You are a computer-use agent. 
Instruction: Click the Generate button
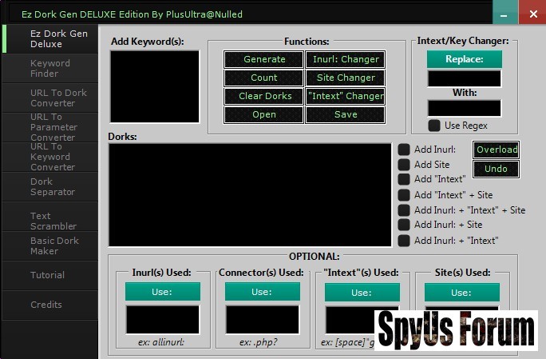click(263, 59)
